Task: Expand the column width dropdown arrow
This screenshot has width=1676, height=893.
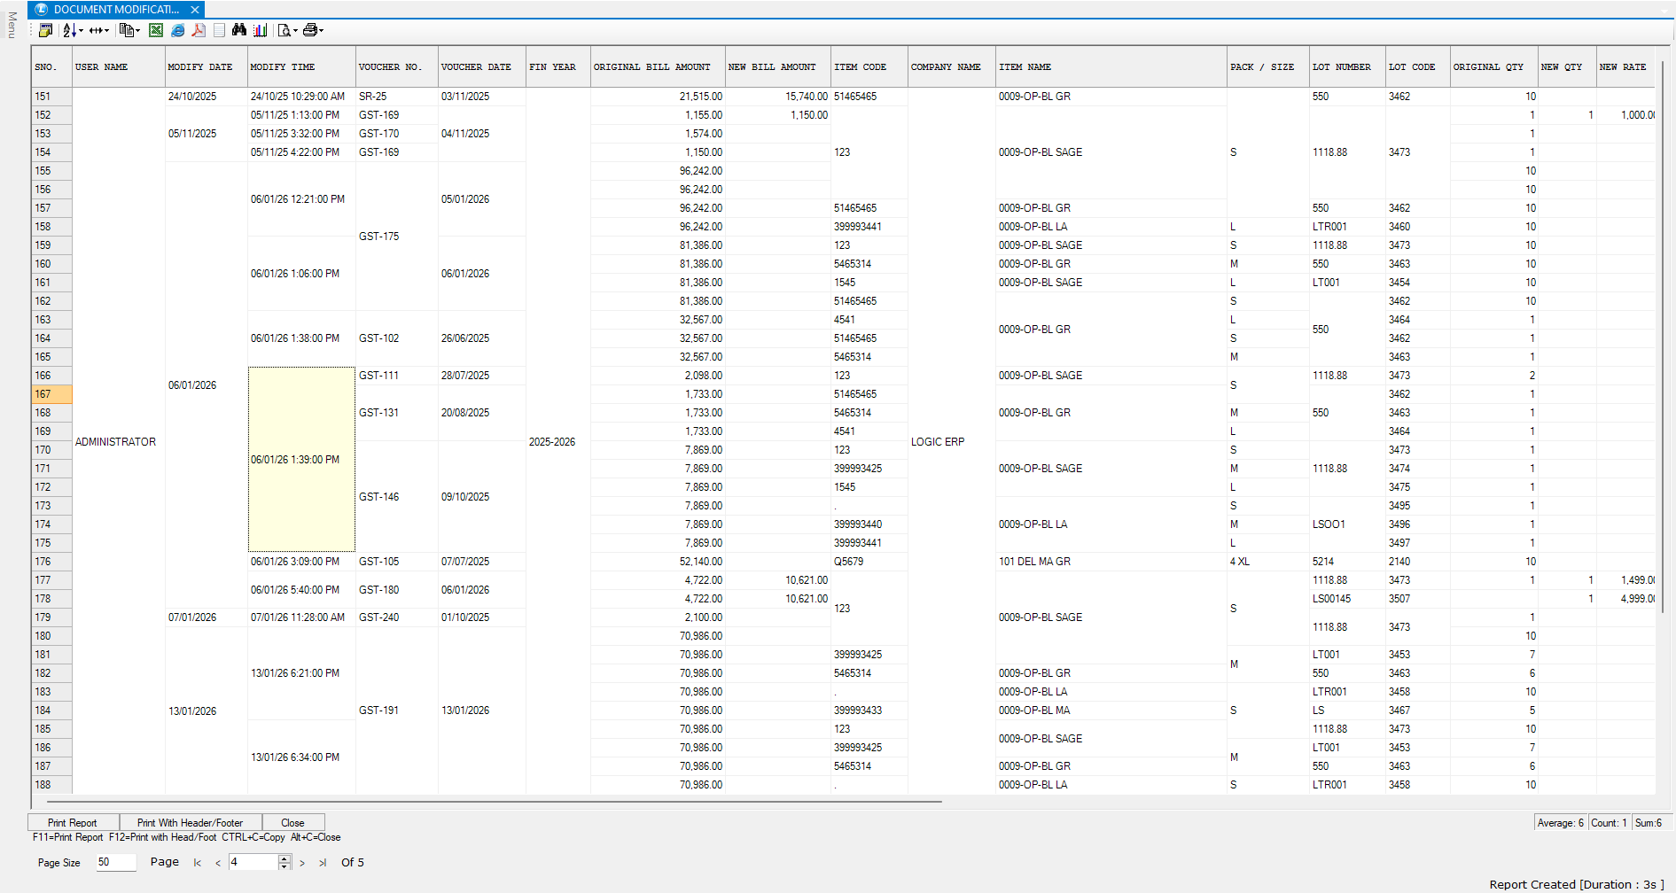Action: point(106,31)
